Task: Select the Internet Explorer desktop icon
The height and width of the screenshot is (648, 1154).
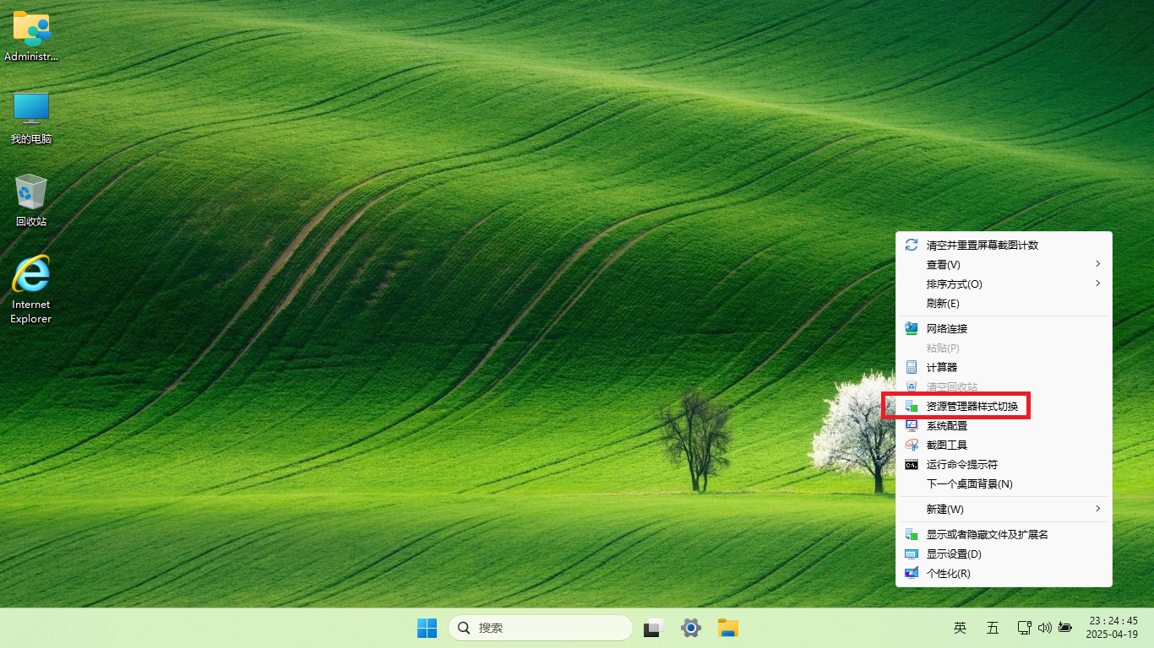Action: coord(31,289)
